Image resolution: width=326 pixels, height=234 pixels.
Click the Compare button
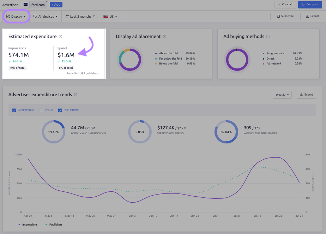pos(310,4)
